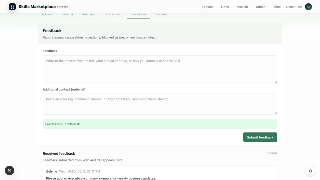Click the Demo User name
Screen dimensions: 320x180
click(294, 7)
